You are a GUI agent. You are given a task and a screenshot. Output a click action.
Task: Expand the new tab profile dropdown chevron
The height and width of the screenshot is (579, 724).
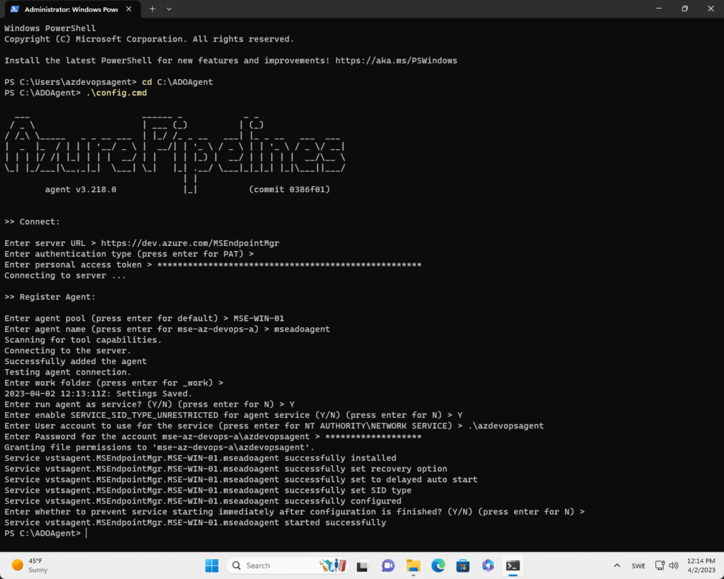(x=169, y=9)
